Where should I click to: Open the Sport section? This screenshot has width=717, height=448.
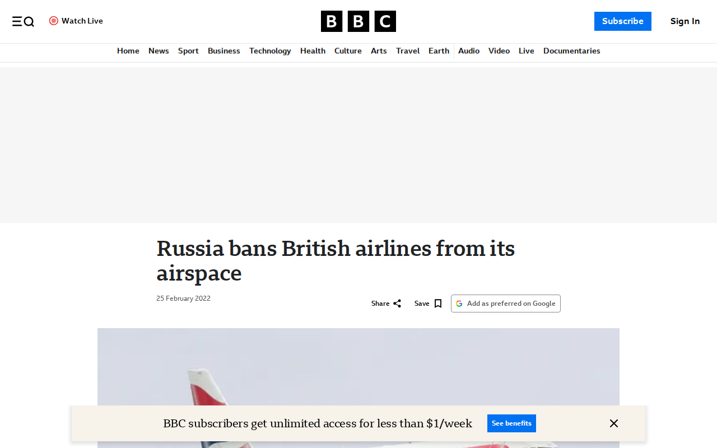[x=188, y=51]
